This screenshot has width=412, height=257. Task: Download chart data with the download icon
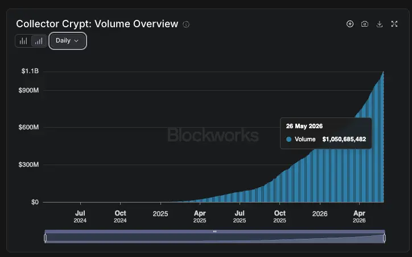pos(380,24)
